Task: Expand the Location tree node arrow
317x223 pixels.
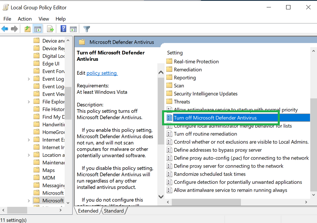Action: (29, 155)
